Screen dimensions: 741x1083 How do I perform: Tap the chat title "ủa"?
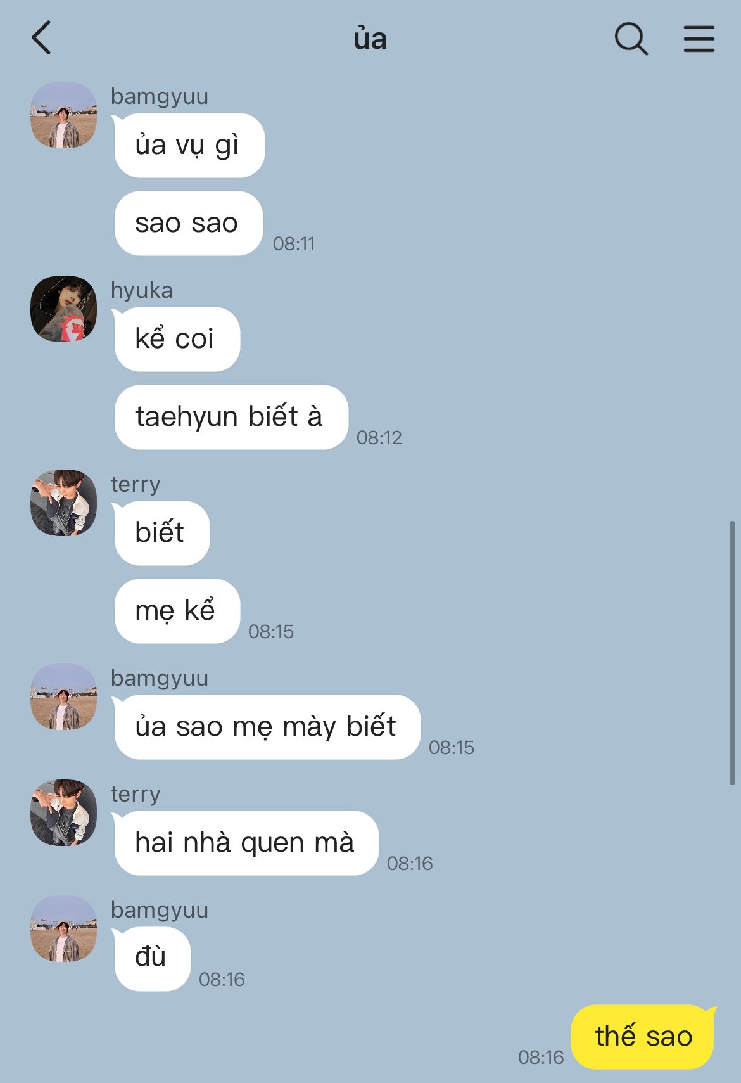[x=370, y=39]
